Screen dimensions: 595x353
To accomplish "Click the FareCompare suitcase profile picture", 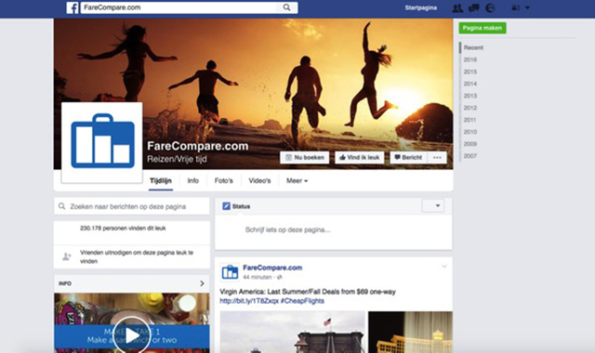I will pos(102,142).
